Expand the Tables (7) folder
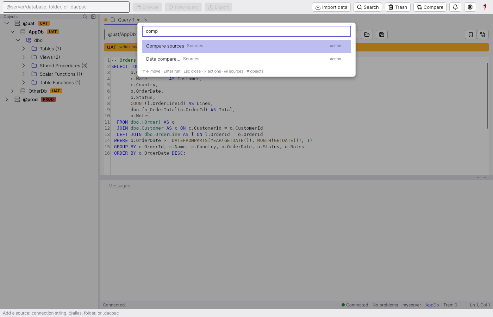Viewport: 493px width, 317px height. click(24, 49)
